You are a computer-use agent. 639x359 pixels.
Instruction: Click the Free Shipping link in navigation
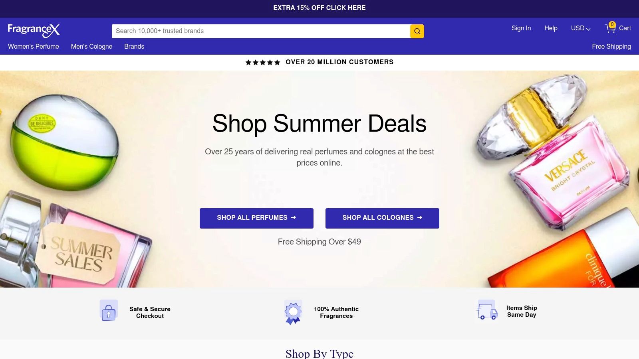pyautogui.click(x=611, y=47)
